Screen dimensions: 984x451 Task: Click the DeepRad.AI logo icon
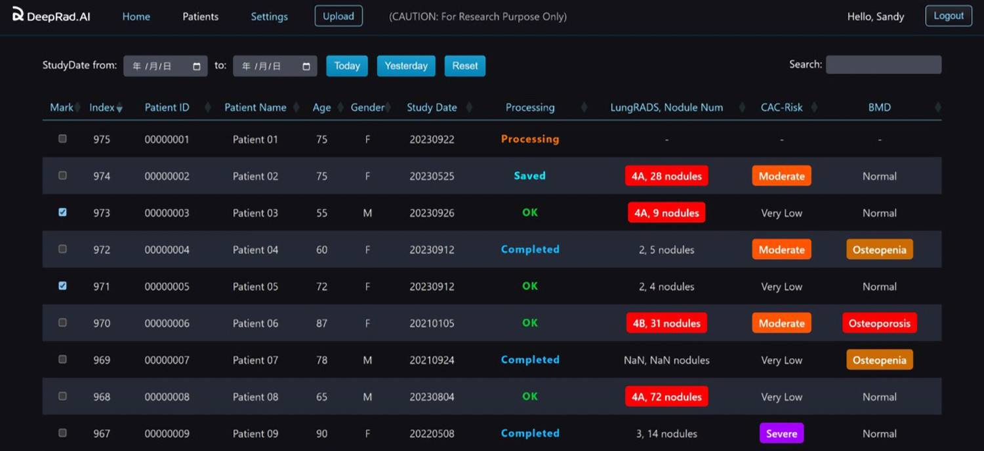tap(18, 14)
